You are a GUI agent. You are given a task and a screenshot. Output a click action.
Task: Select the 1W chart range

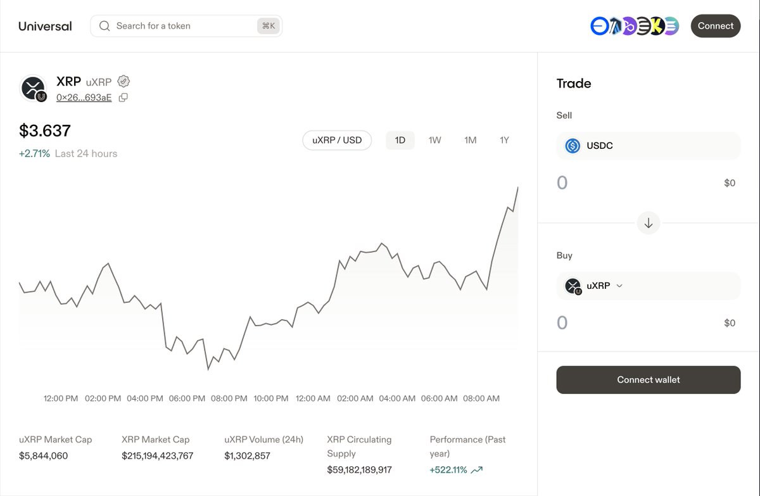point(435,140)
